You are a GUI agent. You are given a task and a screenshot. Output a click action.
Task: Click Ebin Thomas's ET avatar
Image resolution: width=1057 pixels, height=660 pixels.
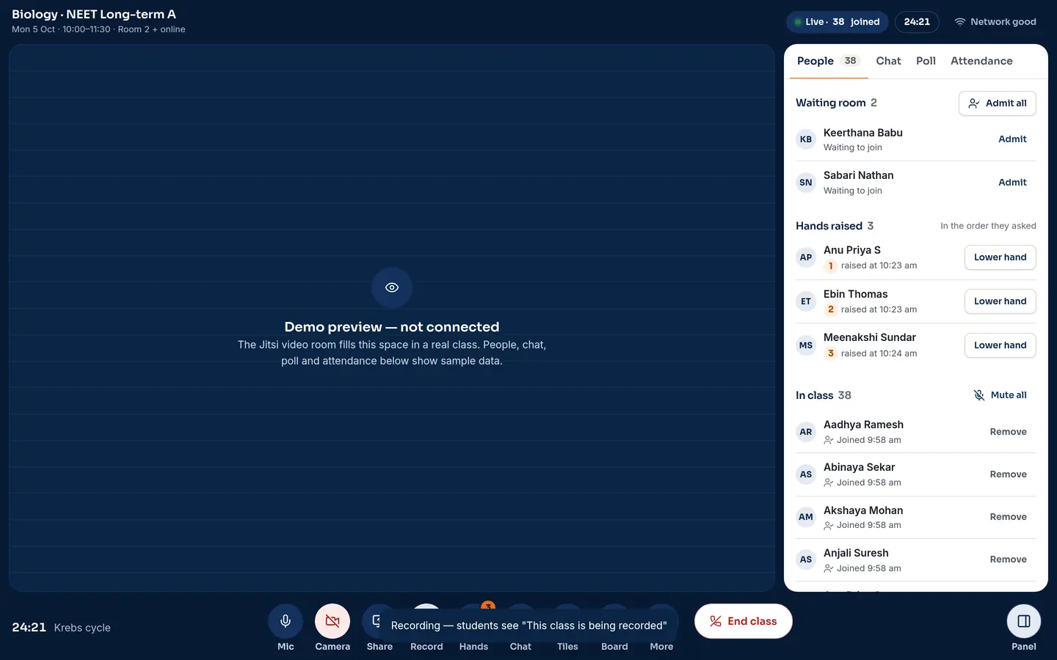point(806,301)
